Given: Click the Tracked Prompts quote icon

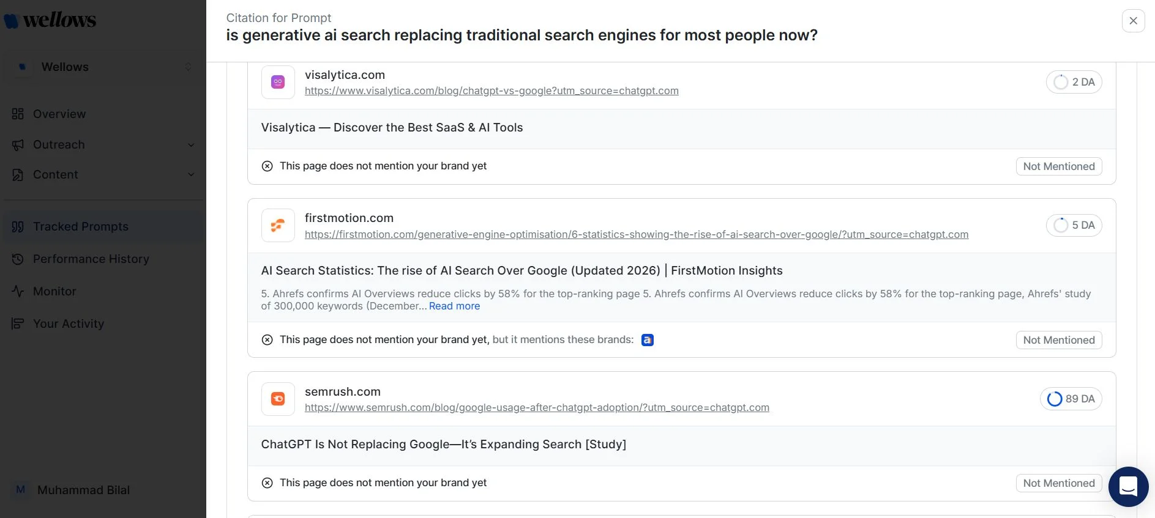Looking at the screenshot, I should [x=18, y=226].
